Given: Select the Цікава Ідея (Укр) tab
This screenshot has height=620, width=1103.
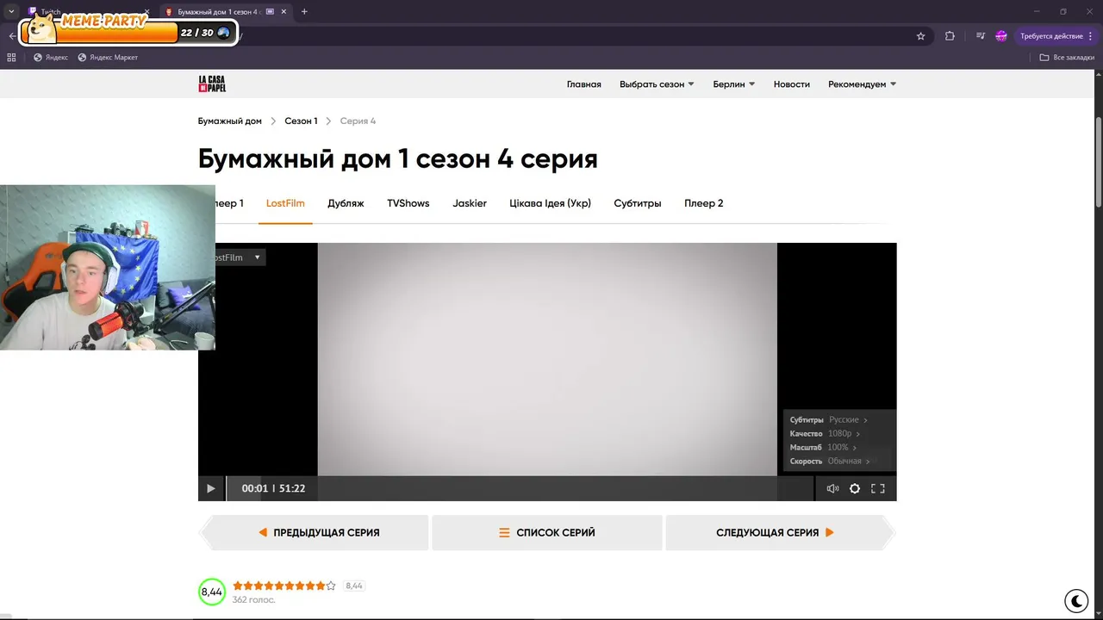Looking at the screenshot, I should (x=551, y=203).
